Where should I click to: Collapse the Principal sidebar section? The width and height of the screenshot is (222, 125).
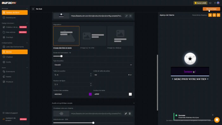point(27,9)
